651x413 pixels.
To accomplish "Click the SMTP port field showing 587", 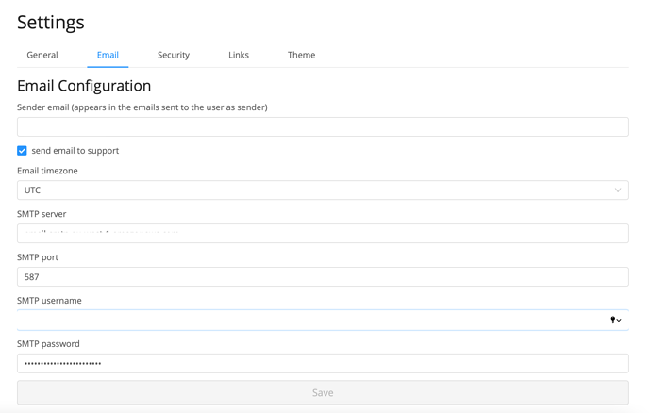I will (x=321, y=277).
